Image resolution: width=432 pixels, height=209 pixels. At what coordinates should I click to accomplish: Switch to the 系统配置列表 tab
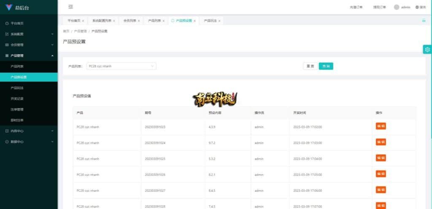tap(102, 21)
